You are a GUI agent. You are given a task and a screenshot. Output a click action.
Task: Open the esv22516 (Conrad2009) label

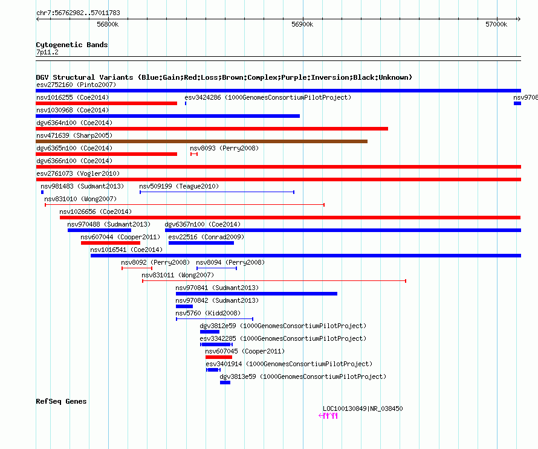point(206,237)
